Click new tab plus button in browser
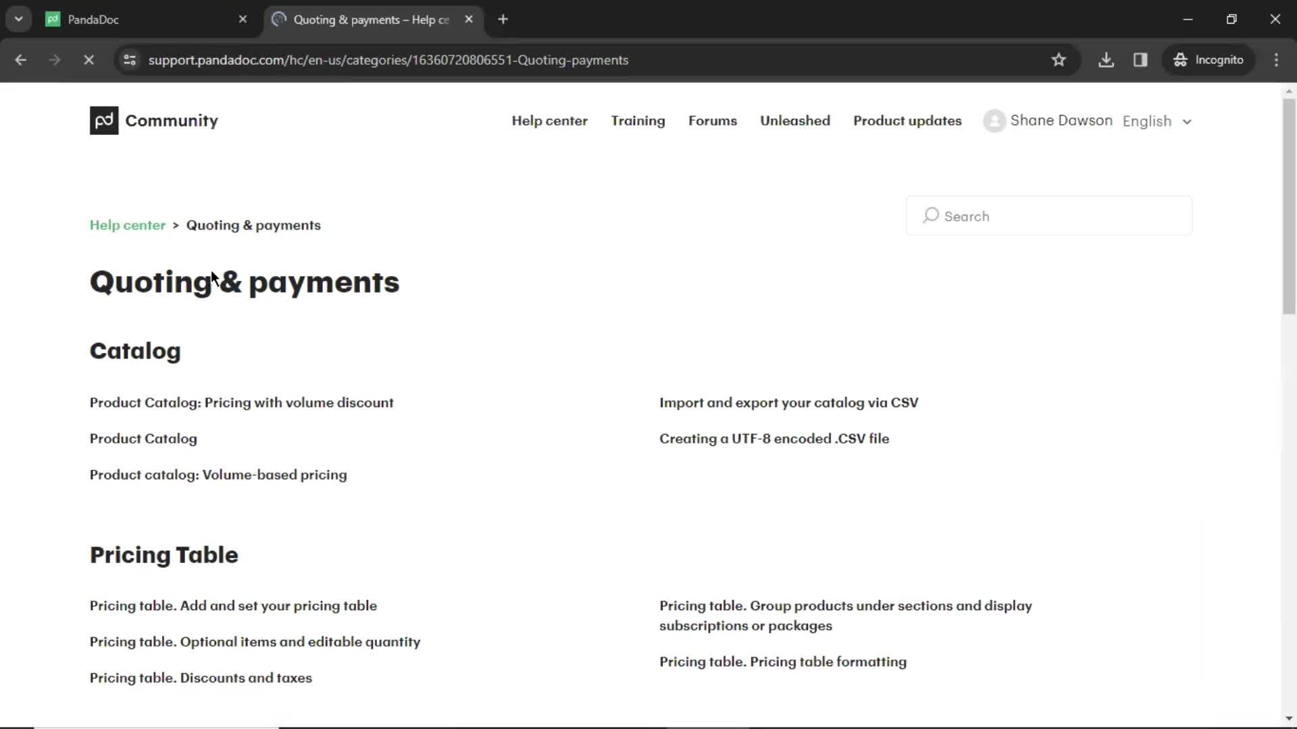This screenshot has height=729, width=1297. click(503, 20)
